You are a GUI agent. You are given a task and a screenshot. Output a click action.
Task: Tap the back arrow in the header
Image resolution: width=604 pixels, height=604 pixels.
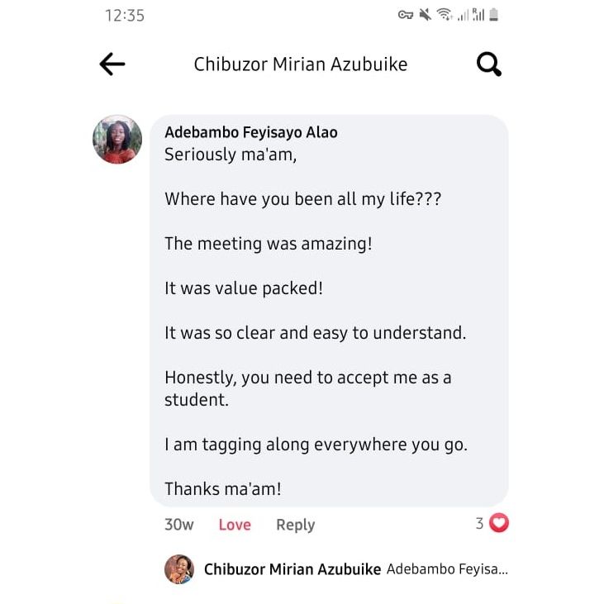112,64
